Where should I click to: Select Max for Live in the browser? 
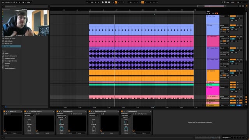(x=8, y=44)
